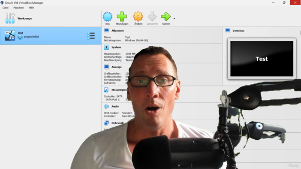The image size is (301, 169).
Task: Open the Allgemein section header
Action: click(x=118, y=31)
